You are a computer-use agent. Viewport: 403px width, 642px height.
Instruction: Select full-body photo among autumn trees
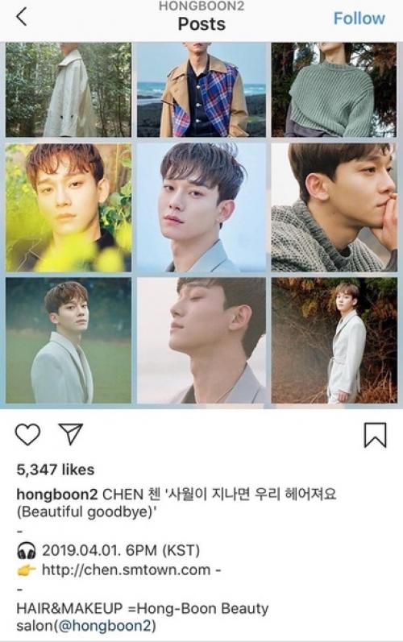(334, 341)
